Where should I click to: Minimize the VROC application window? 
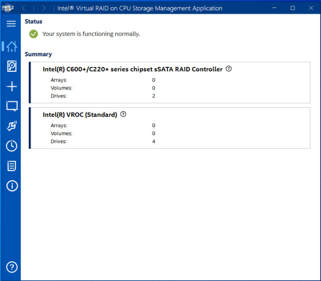tap(274, 8)
